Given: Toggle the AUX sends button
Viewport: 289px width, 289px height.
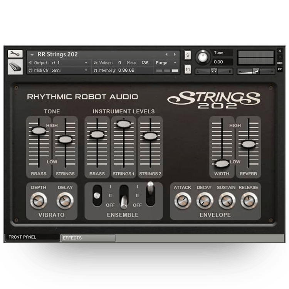Looking at the screenshot, I should point(280,63).
